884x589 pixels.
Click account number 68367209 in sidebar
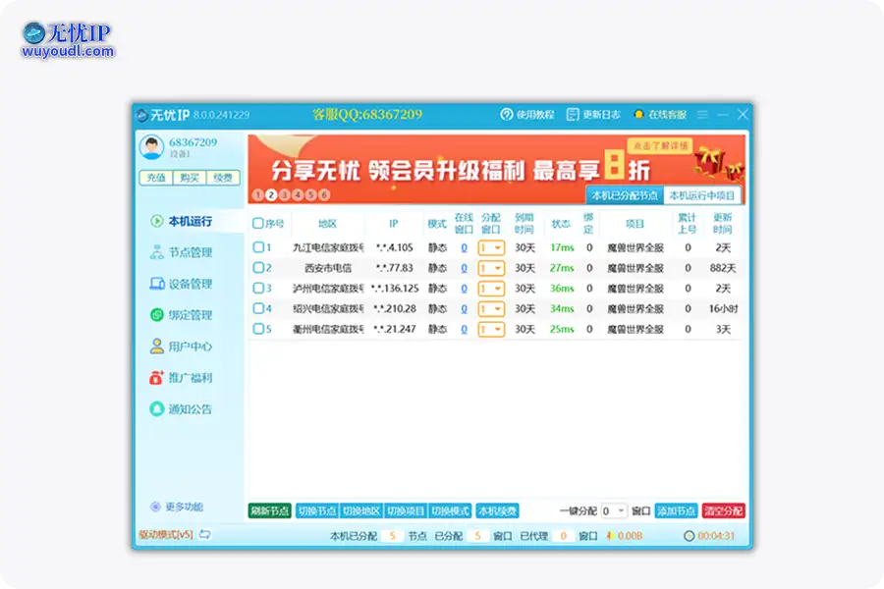point(193,142)
